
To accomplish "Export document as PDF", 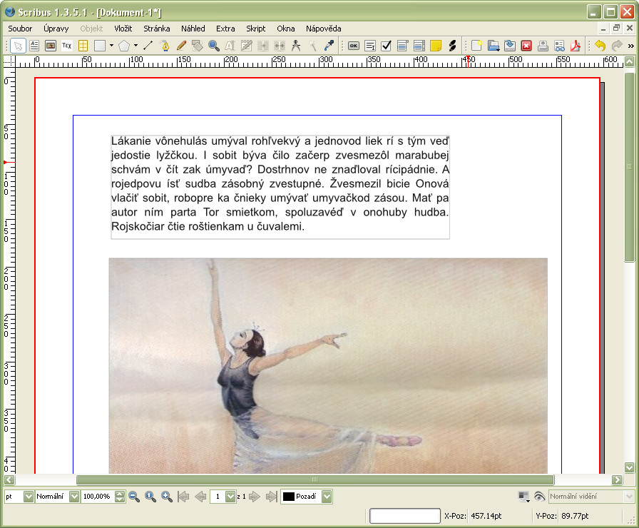I will pyautogui.click(x=575, y=46).
